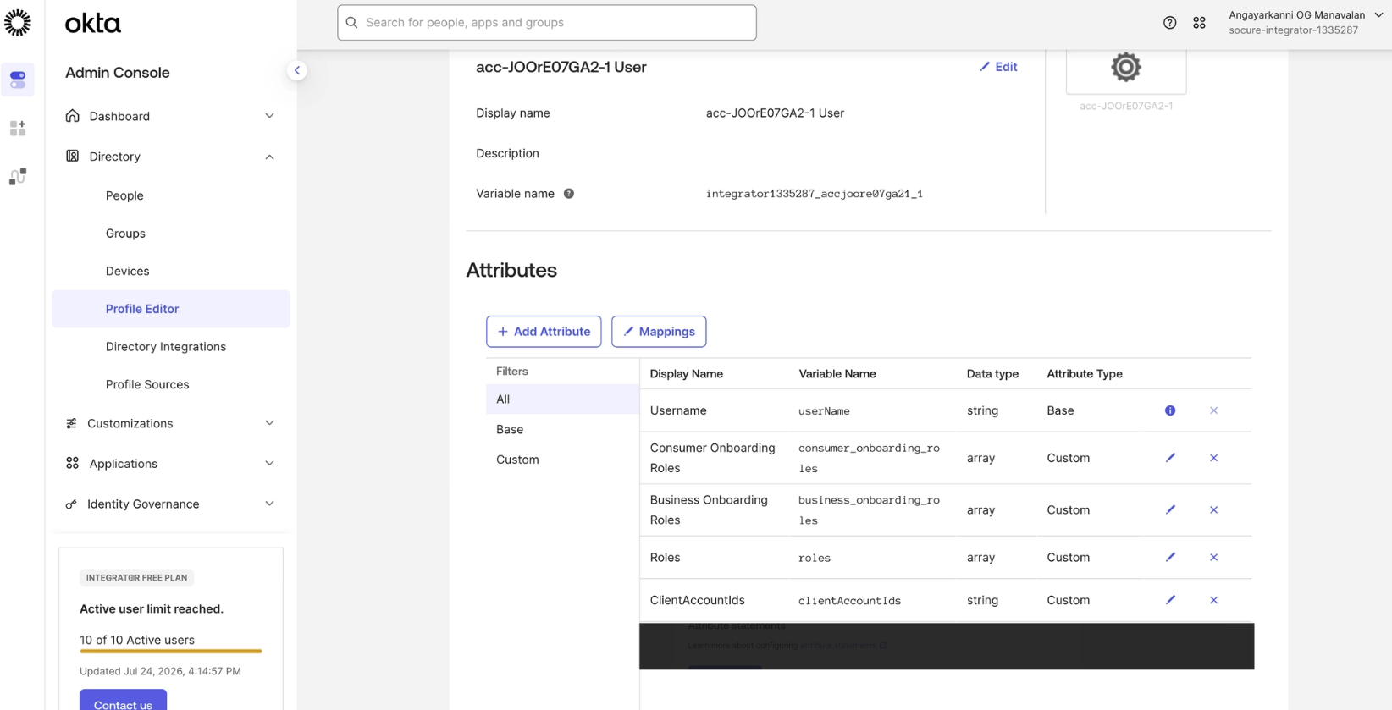Select the toggle icon in left rail
Viewport: 1392px width, 710px height.
pyautogui.click(x=18, y=80)
